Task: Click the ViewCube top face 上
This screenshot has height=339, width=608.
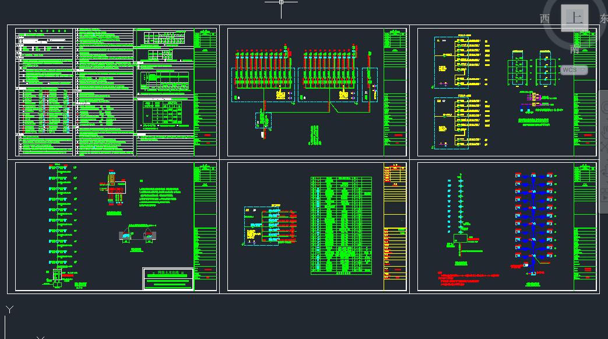Action: coord(575,18)
